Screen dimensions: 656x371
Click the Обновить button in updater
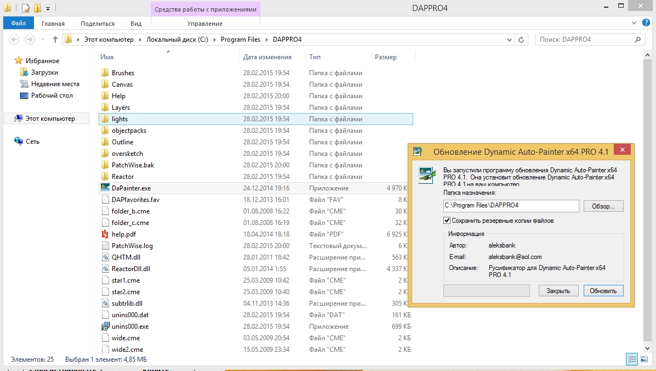pyautogui.click(x=603, y=291)
